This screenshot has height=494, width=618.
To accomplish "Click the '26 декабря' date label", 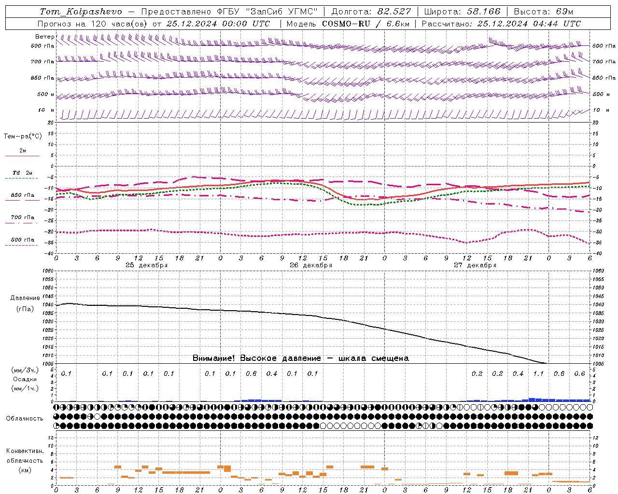I will [x=310, y=265].
